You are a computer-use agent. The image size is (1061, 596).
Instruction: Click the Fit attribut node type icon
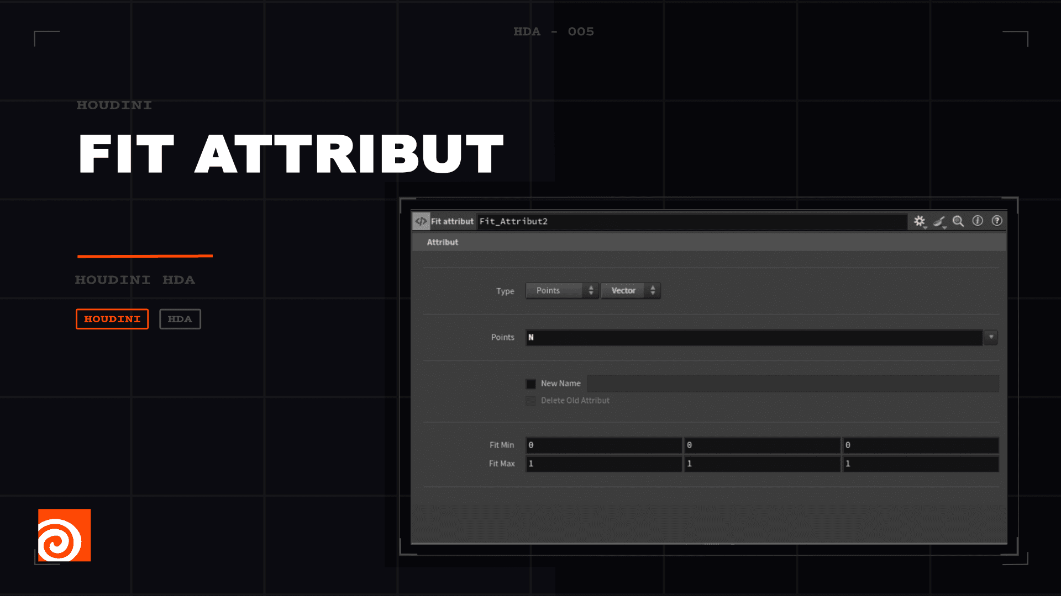pyautogui.click(x=421, y=221)
